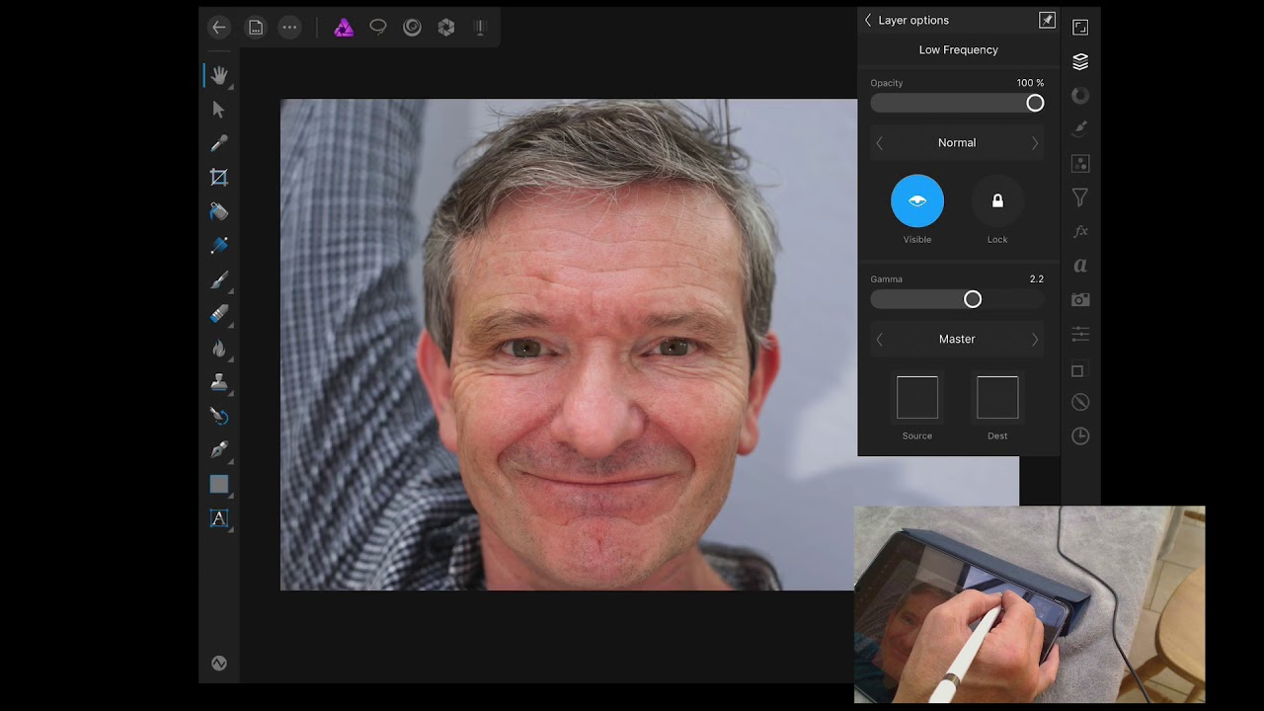Open the Brushes studio panel
This screenshot has width=1264, height=711.
(x=1080, y=129)
